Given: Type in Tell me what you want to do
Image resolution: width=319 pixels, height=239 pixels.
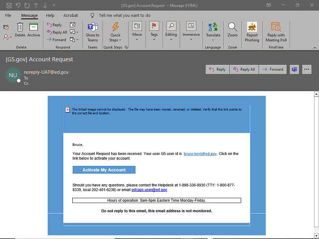Looking at the screenshot, I should point(124,15).
